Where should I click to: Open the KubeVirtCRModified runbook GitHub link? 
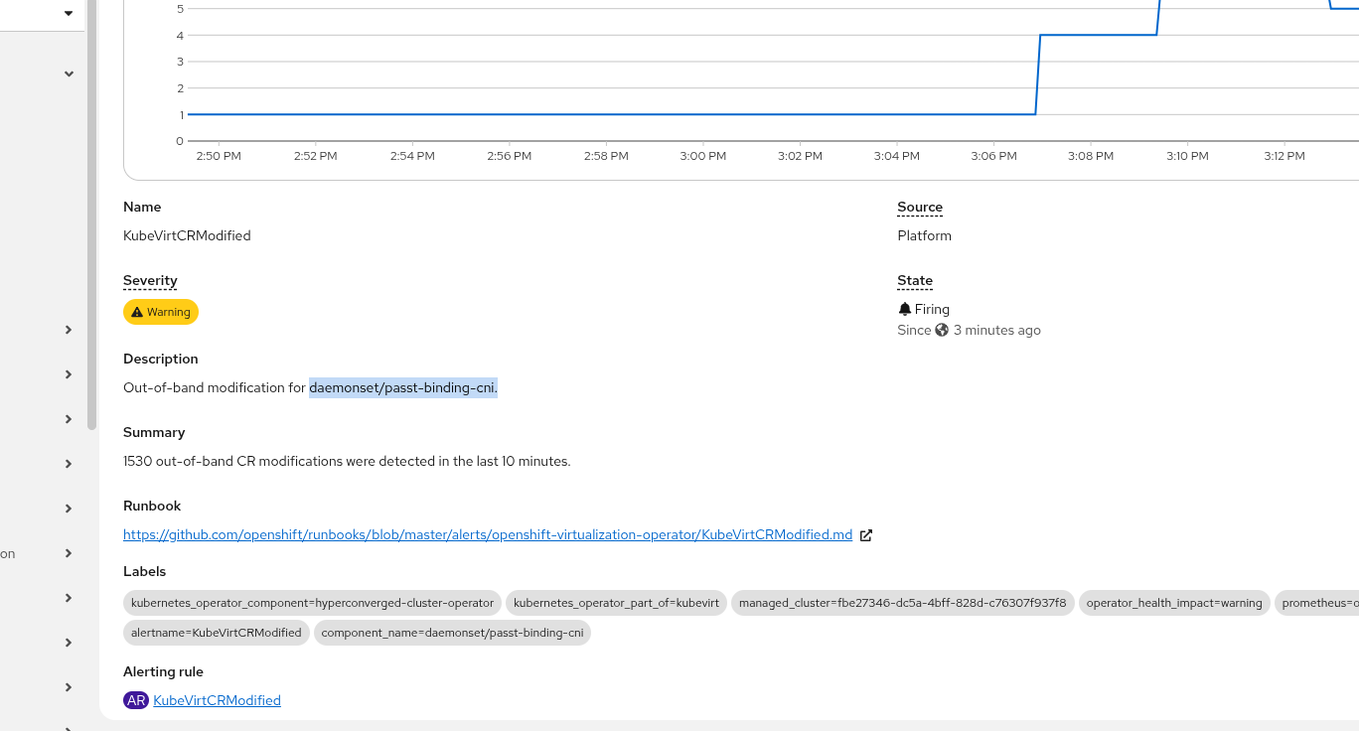[487, 534]
